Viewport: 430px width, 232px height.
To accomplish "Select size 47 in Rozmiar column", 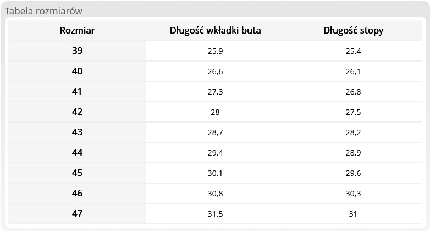I will click(77, 214).
